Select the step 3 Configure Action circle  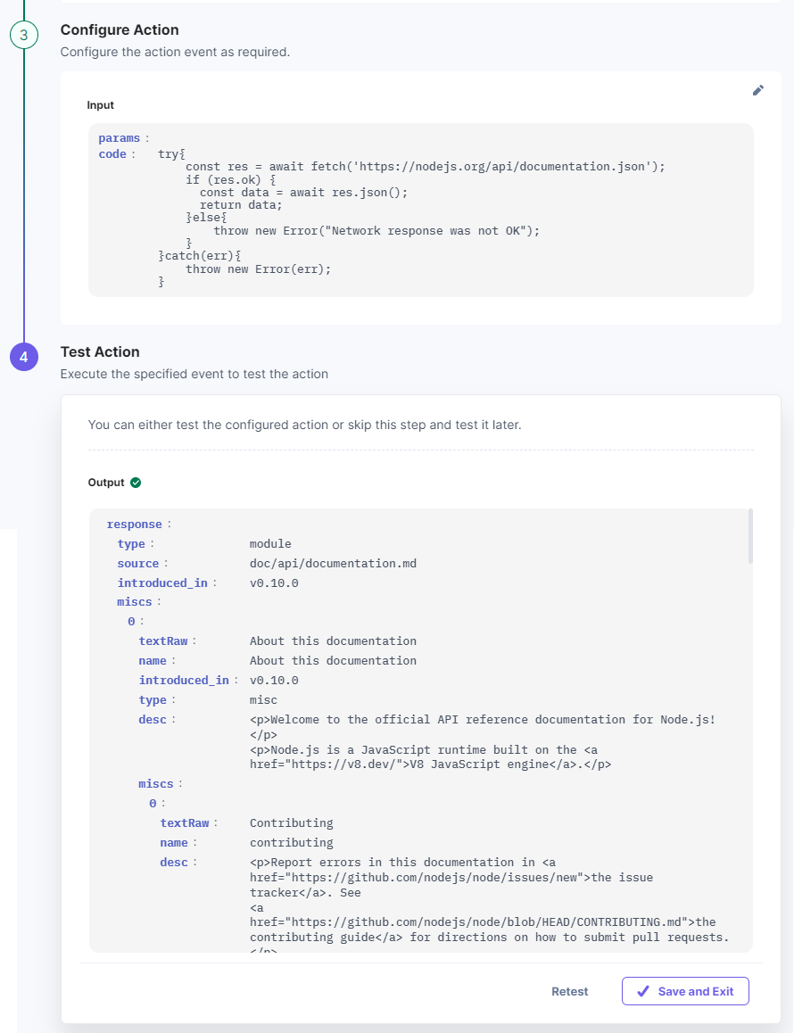24,34
